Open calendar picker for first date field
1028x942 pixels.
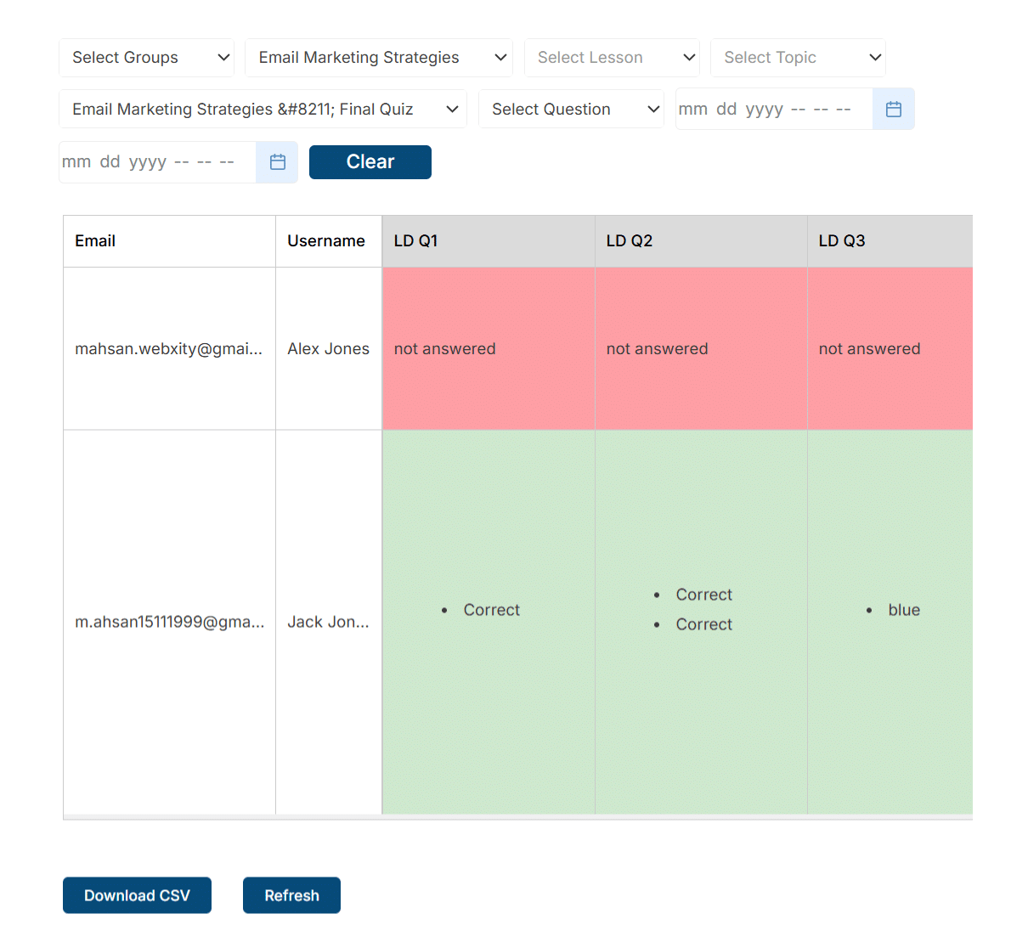[x=893, y=109]
